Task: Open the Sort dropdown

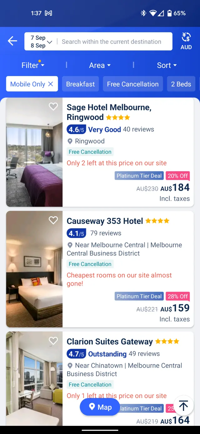Action: pos(167,65)
